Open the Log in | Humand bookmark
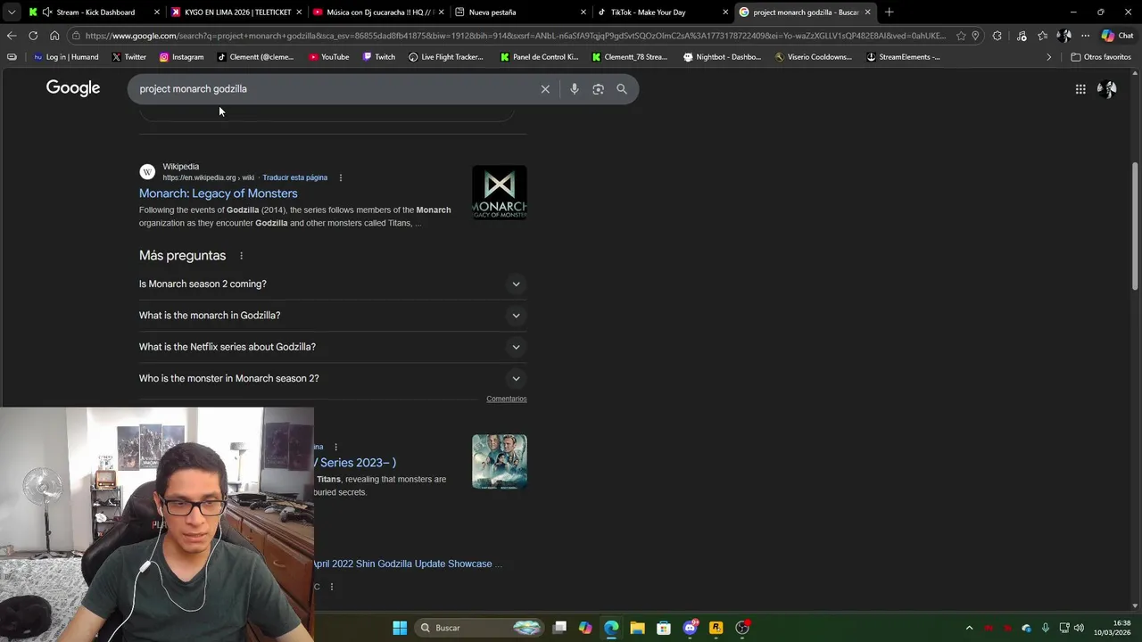1142x642 pixels. pyautogui.click(x=66, y=57)
